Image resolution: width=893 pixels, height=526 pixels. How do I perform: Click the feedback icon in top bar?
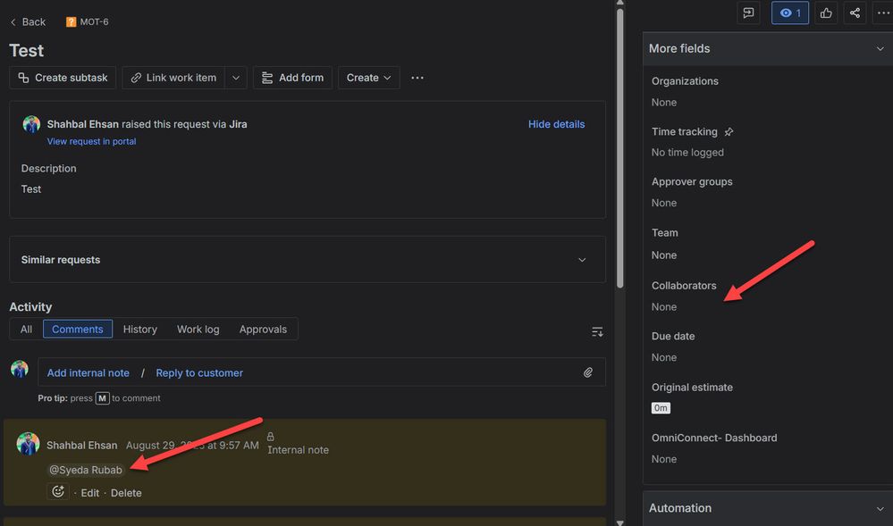747,13
